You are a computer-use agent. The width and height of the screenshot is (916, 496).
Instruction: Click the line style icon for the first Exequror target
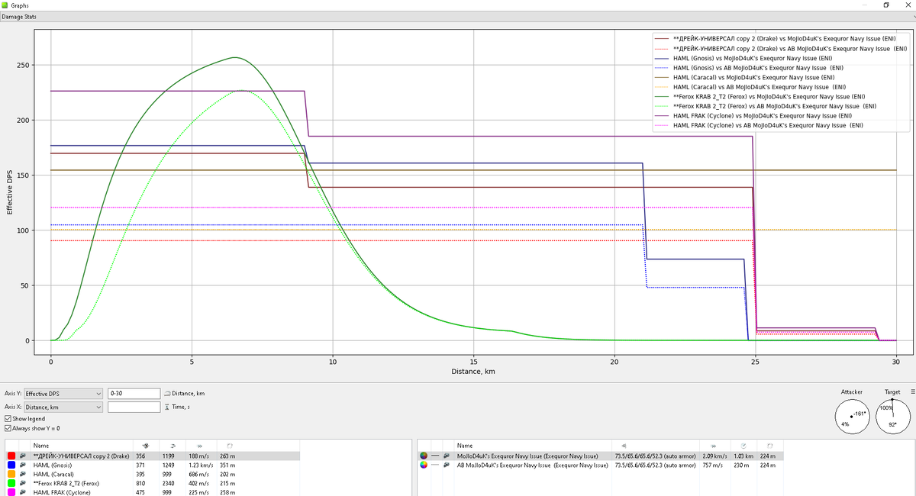click(x=435, y=456)
